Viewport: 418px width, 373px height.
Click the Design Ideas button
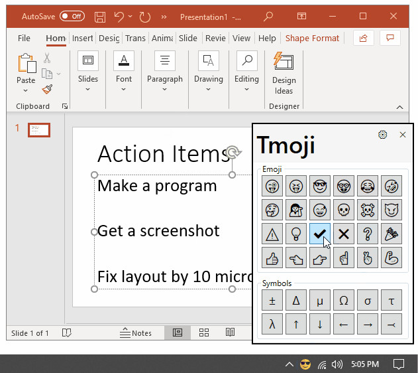(x=284, y=74)
